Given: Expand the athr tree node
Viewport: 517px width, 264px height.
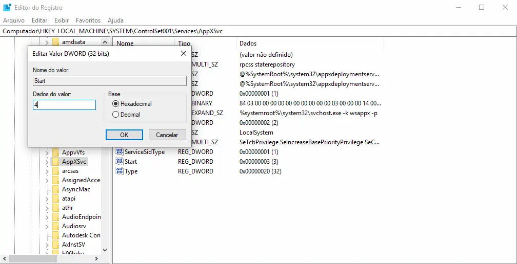Looking at the screenshot, I should pyautogui.click(x=47, y=208).
